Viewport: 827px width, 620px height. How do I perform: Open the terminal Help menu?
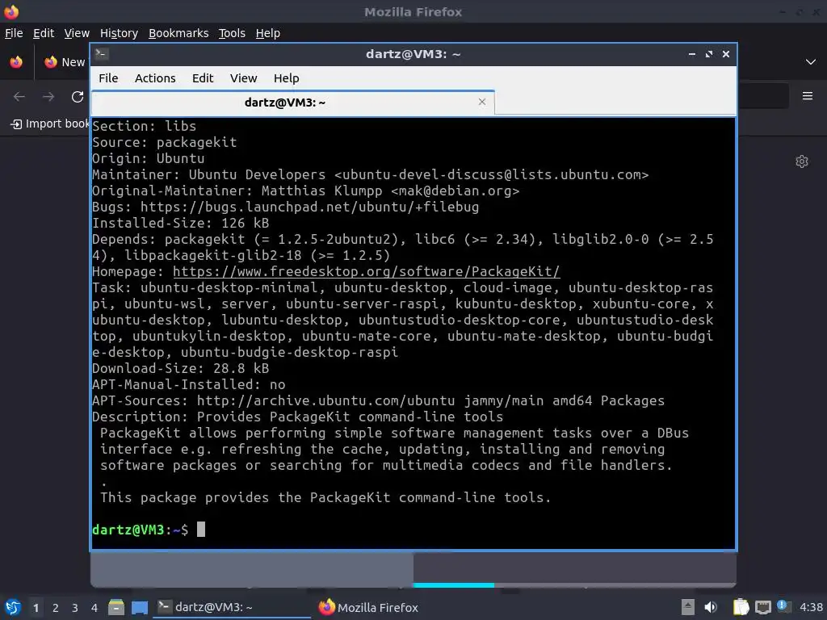pos(287,78)
